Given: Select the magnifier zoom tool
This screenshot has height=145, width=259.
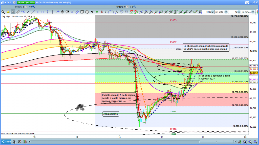Looking at the screenshot, I should [x=3, y=12].
